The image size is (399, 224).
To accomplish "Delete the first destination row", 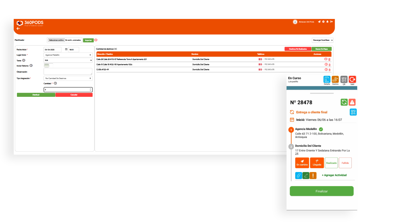I will click(329, 60).
